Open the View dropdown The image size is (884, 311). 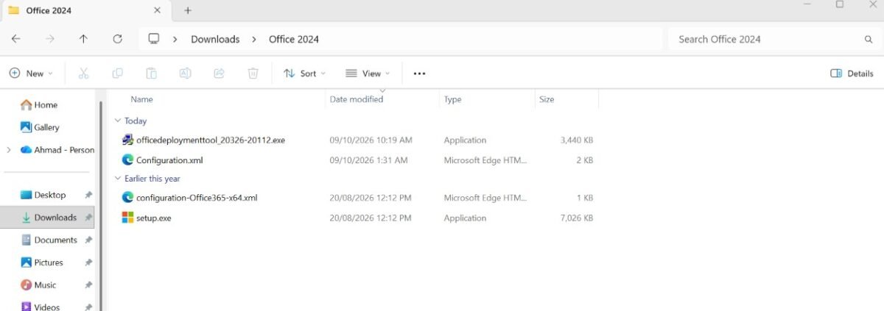pos(368,74)
